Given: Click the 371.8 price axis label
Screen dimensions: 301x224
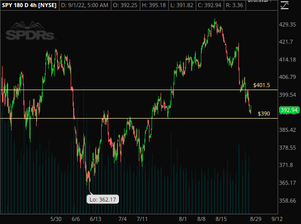Looking at the screenshot, I should 286,165.
